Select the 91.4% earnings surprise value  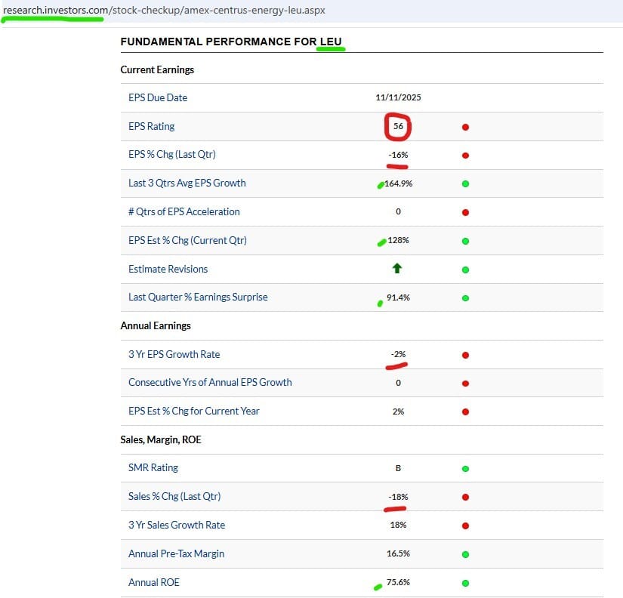(x=398, y=297)
